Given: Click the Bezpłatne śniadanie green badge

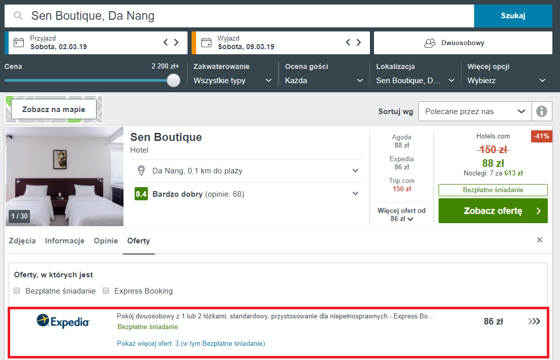Looking at the screenshot, I should point(493,190).
